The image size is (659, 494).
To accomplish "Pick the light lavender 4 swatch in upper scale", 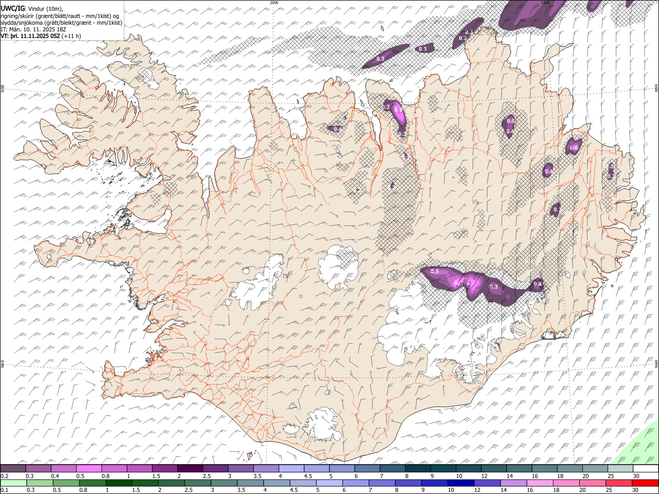I will point(291,469).
